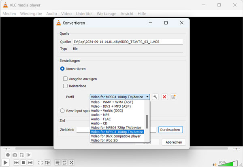Viewport: 243px width, 167px height.
Task: Click the Play button
Action: pyautogui.click(x=5, y=163)
